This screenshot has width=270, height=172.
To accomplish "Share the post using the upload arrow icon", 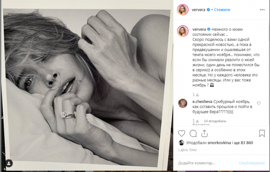I will 204,133.
